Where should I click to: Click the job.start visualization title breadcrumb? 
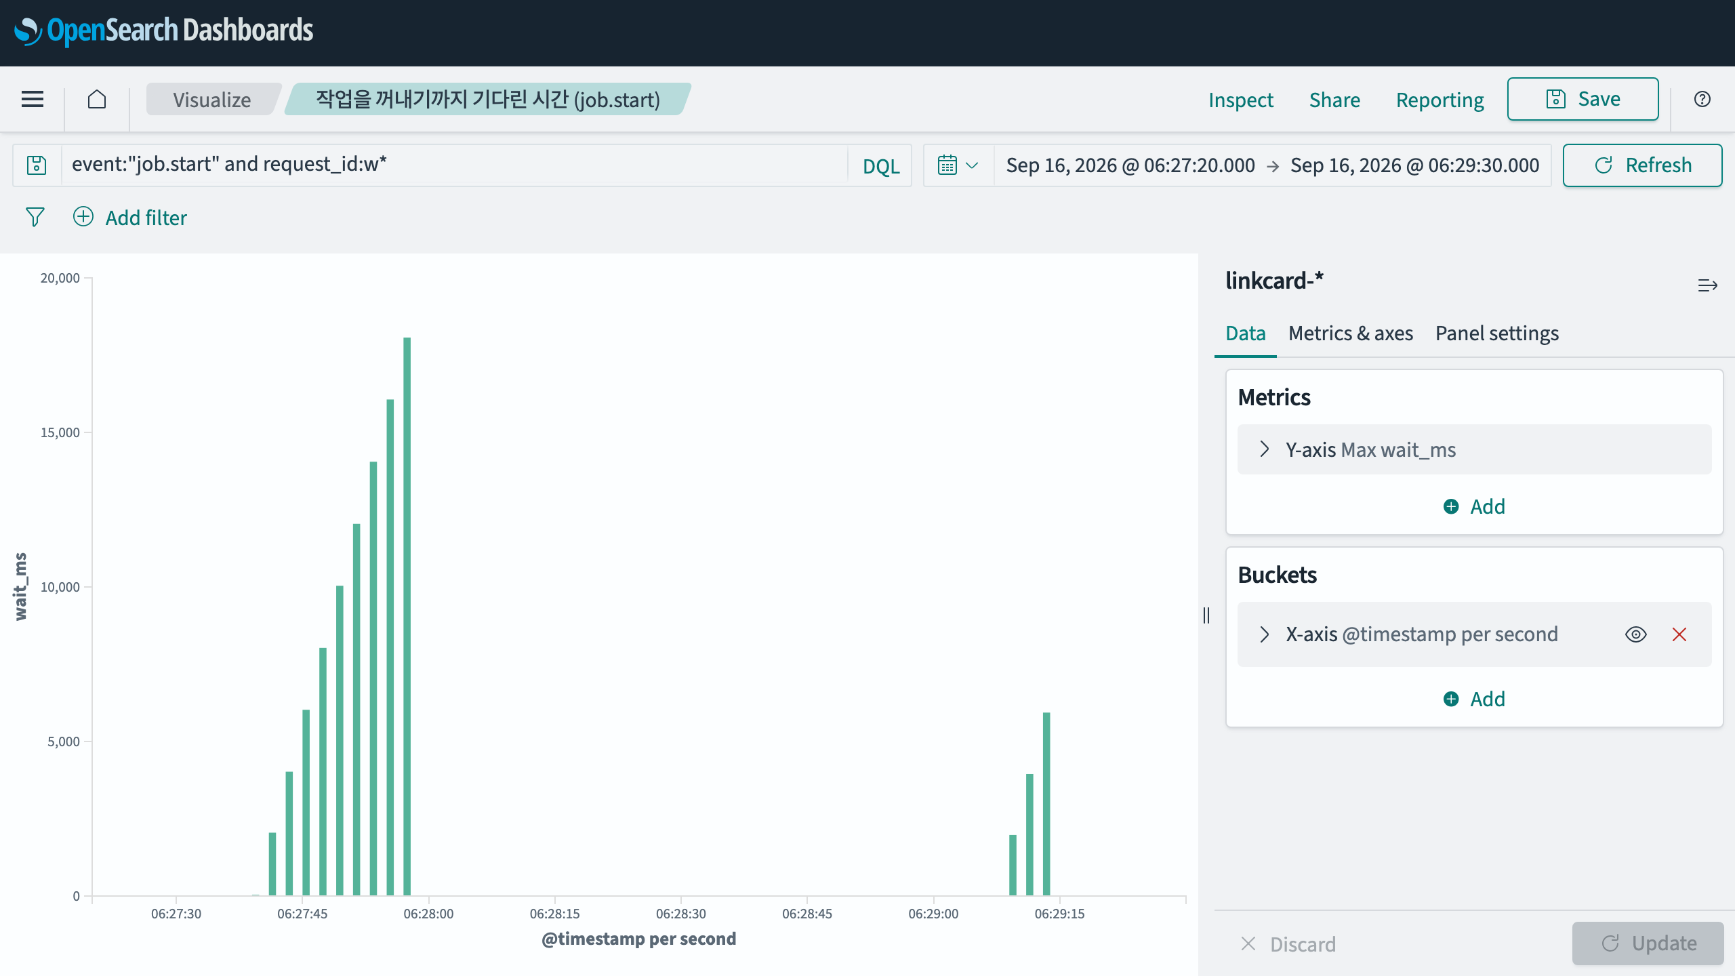tap(487, 100)
